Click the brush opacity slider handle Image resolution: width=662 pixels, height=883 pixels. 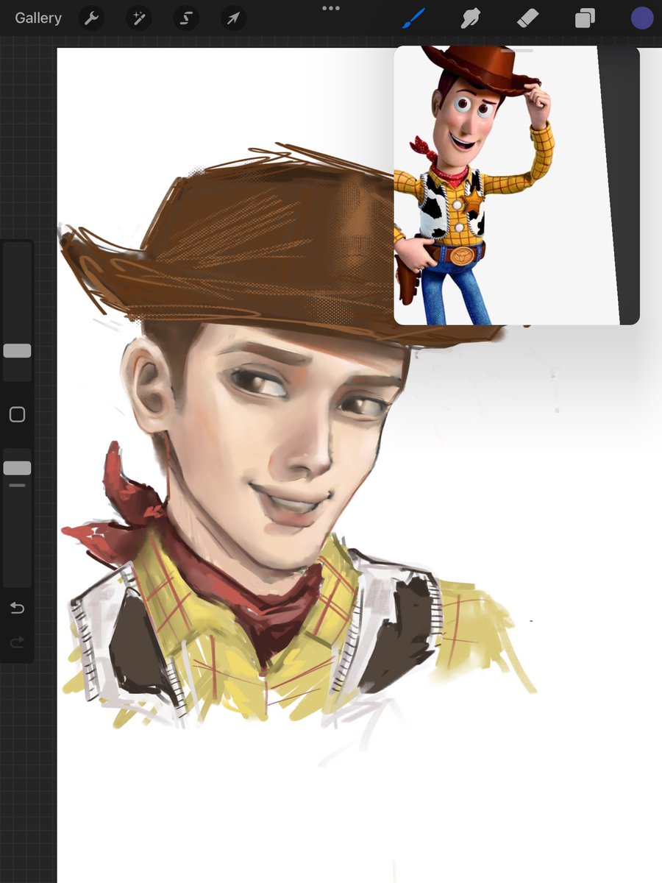[17, 468]
